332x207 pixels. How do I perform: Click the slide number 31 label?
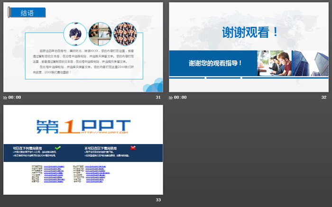tap(158, 97)
